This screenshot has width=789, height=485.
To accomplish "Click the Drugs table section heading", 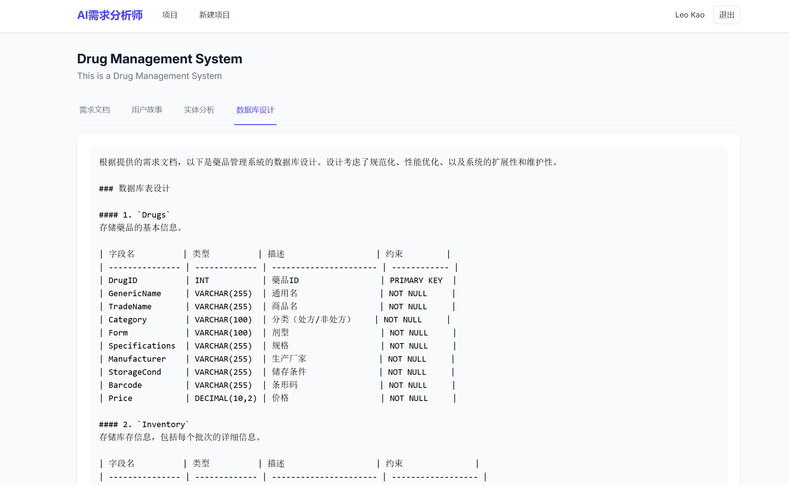I will click(135, 215).
